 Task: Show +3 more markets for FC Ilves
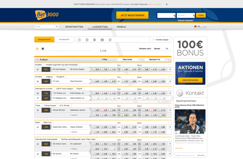(x=170, y=81)
